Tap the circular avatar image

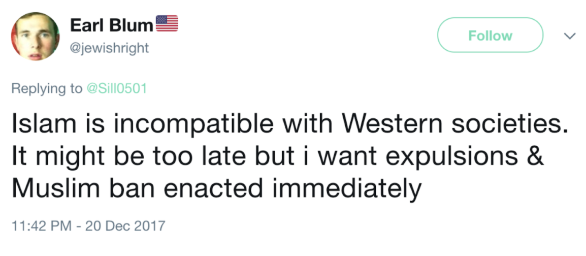click(35, 36)
